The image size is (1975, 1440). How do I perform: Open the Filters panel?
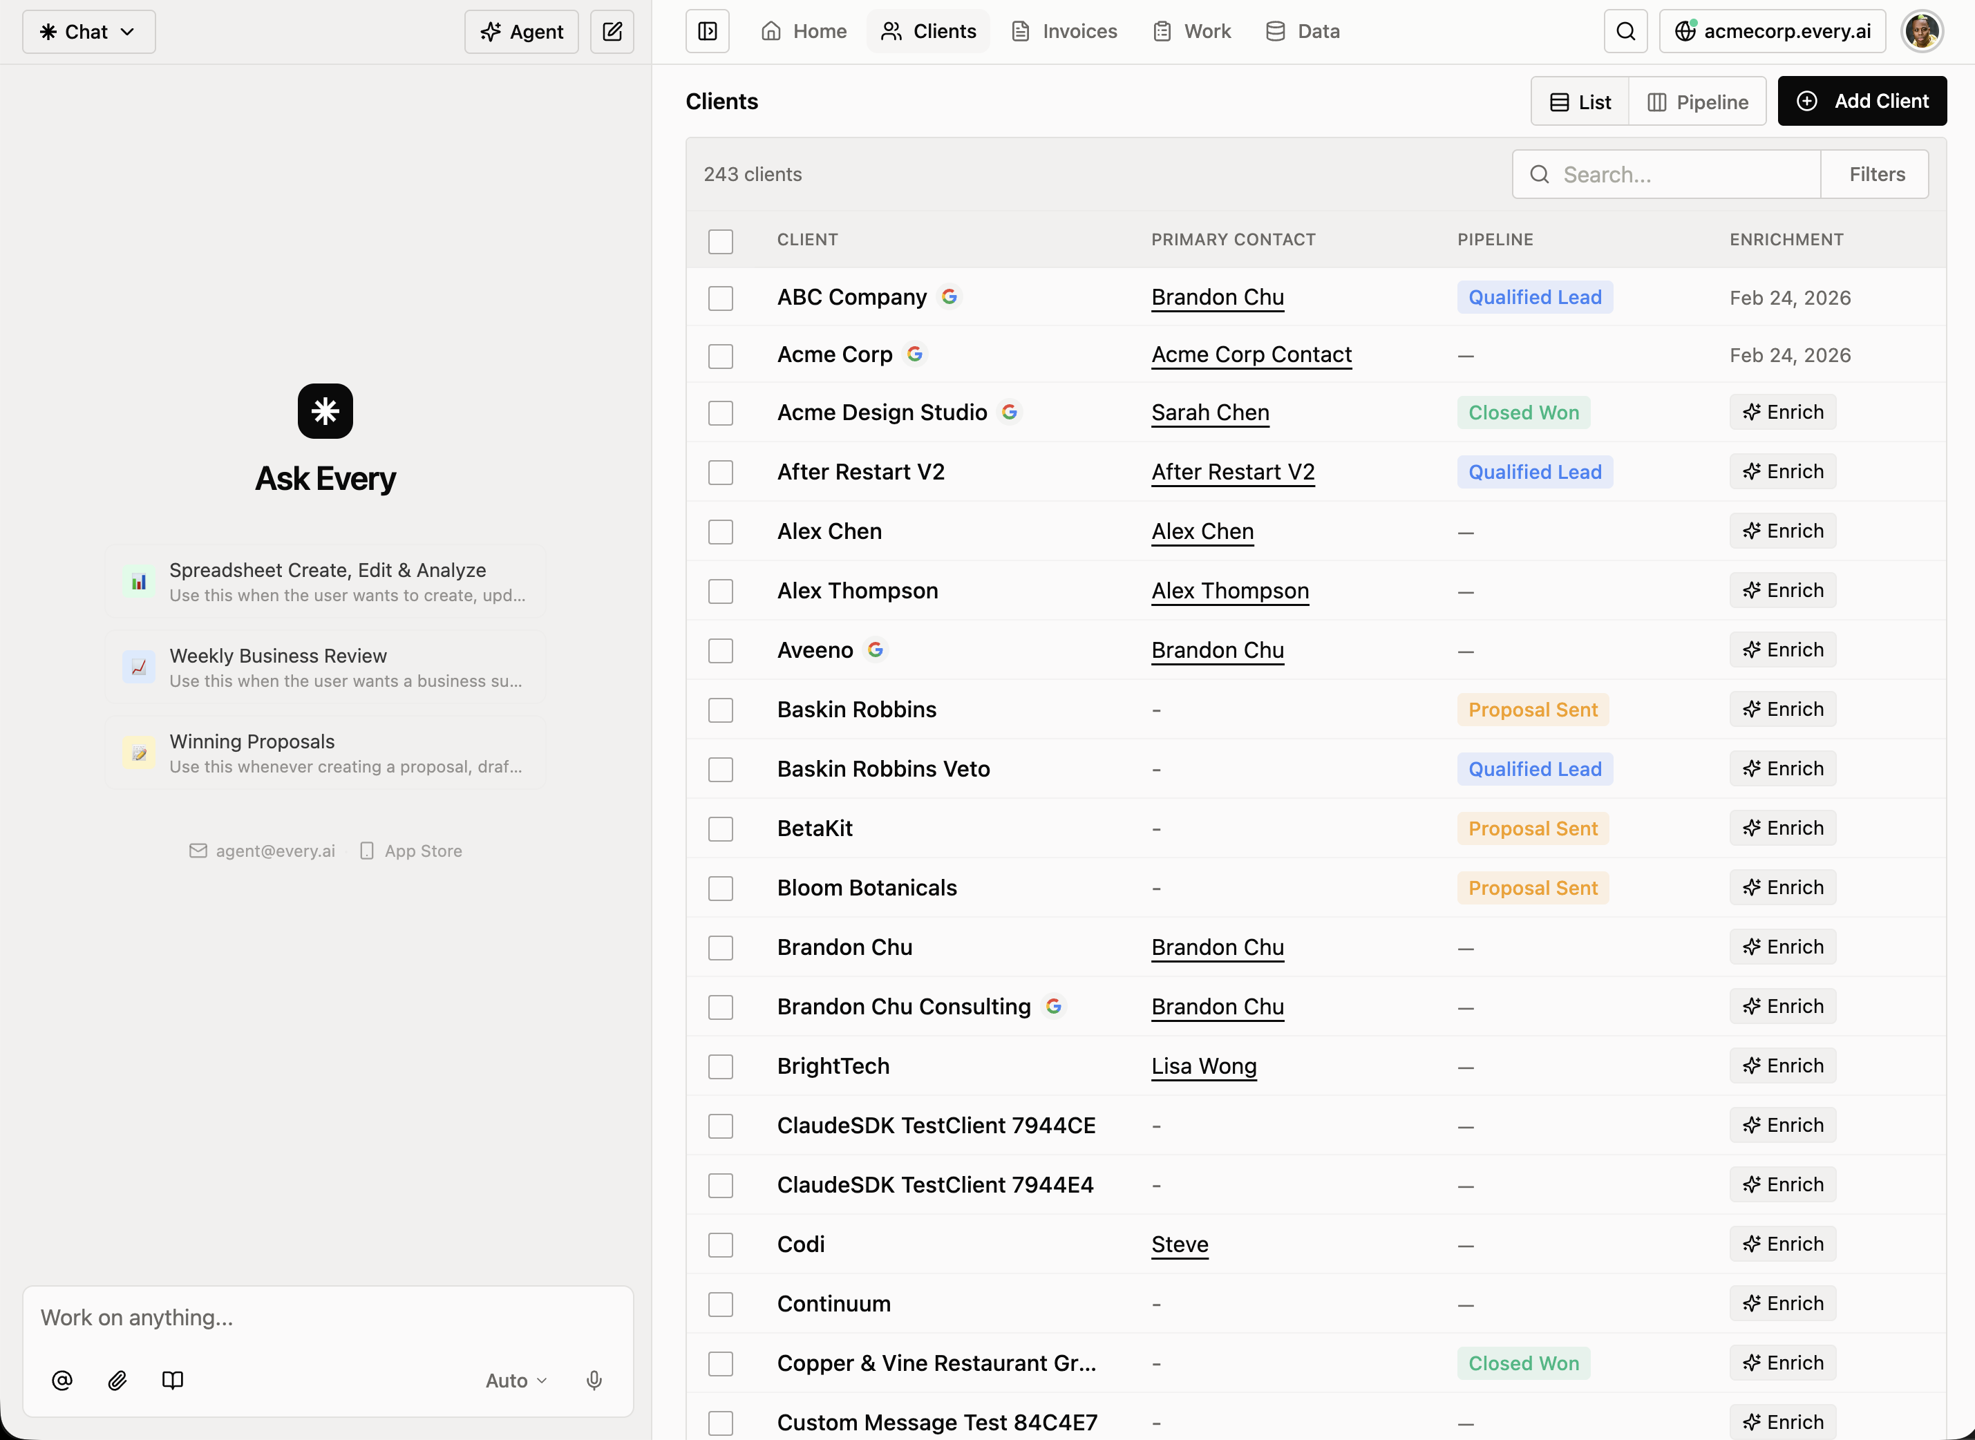(1875, 174)
